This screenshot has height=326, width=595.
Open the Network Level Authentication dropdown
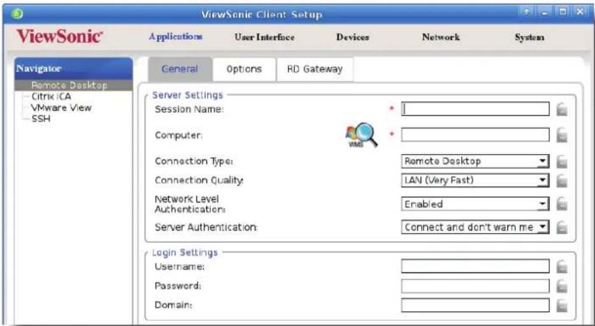[475, 204]
